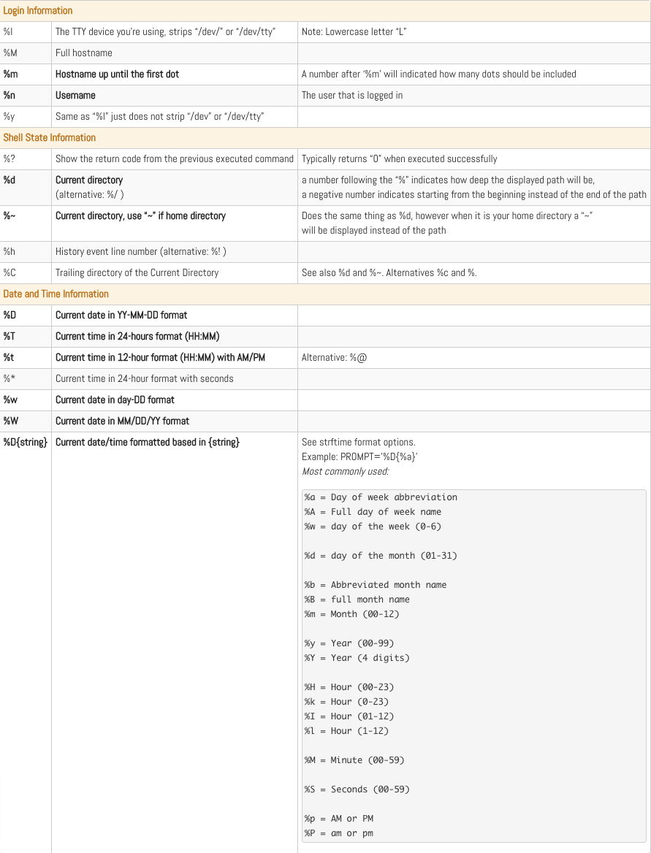Click the "Date and Time Information" section header
Viewport: 651px width, 853px height.
56,294
